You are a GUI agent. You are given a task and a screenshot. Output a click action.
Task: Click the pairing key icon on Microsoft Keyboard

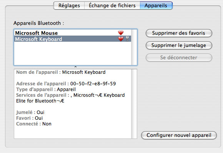click(x=127, y=39)
